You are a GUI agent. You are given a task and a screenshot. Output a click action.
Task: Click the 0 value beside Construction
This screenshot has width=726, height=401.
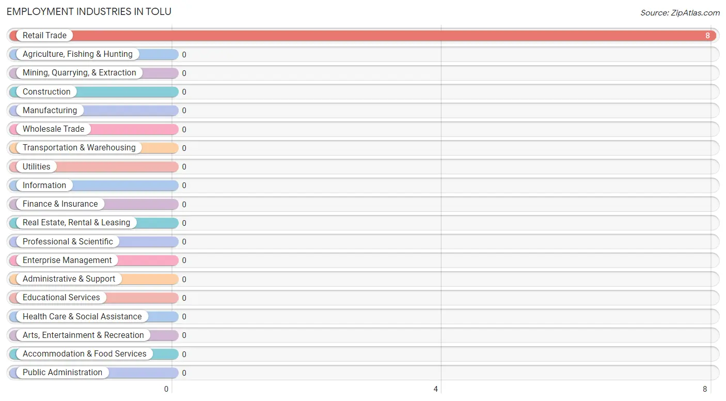(x=184, y=92)
